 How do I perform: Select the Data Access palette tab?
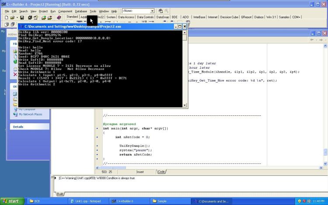click(x=126, y=17)
